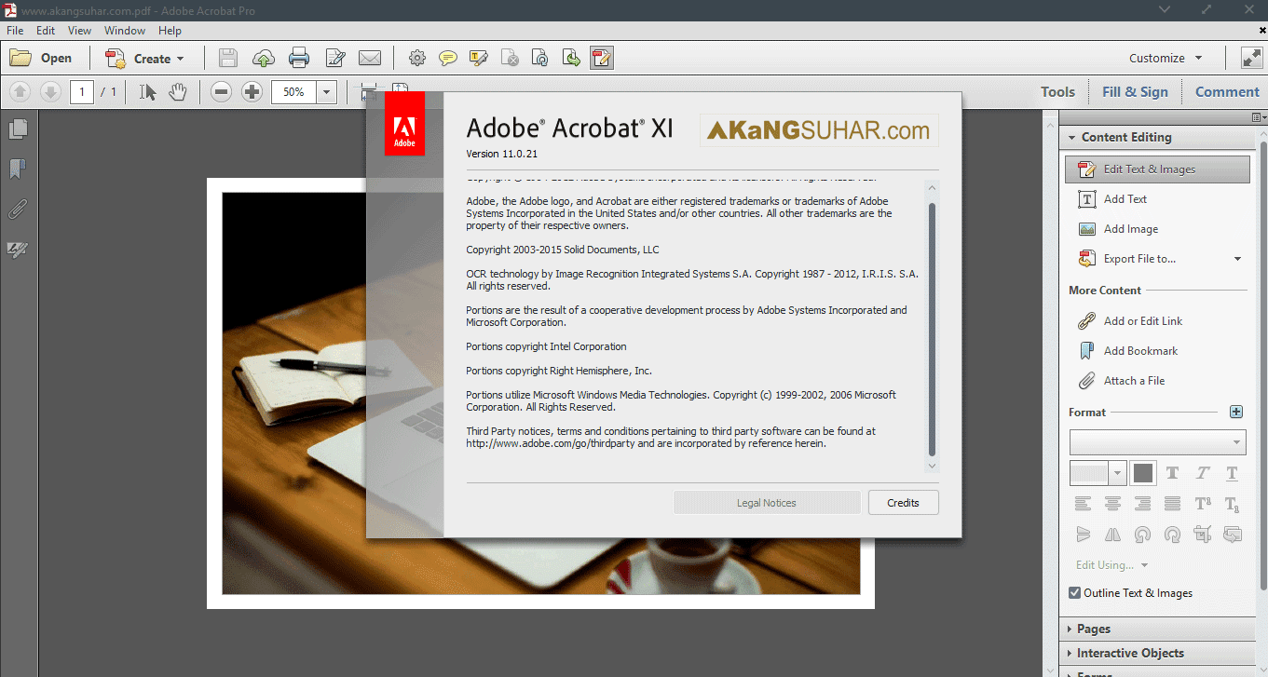Viewport: 1268px width, 677px height.
Task: Click the Read Mode expand icon
Action: pyautogui.click(x=1251, y=58)
